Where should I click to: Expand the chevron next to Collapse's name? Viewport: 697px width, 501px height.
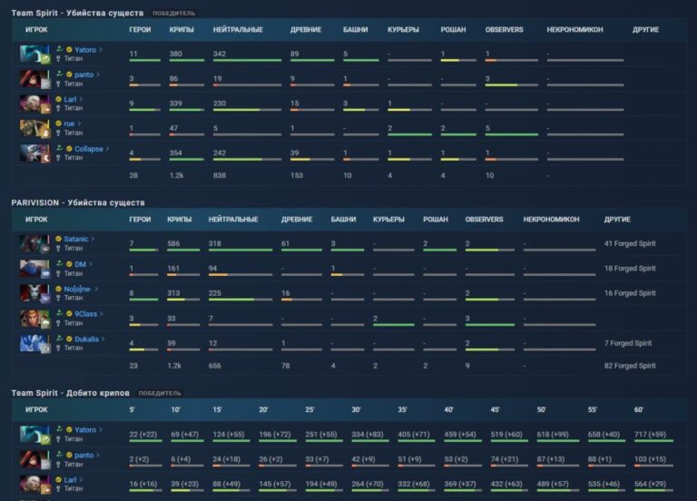click(x=107, y=149)
